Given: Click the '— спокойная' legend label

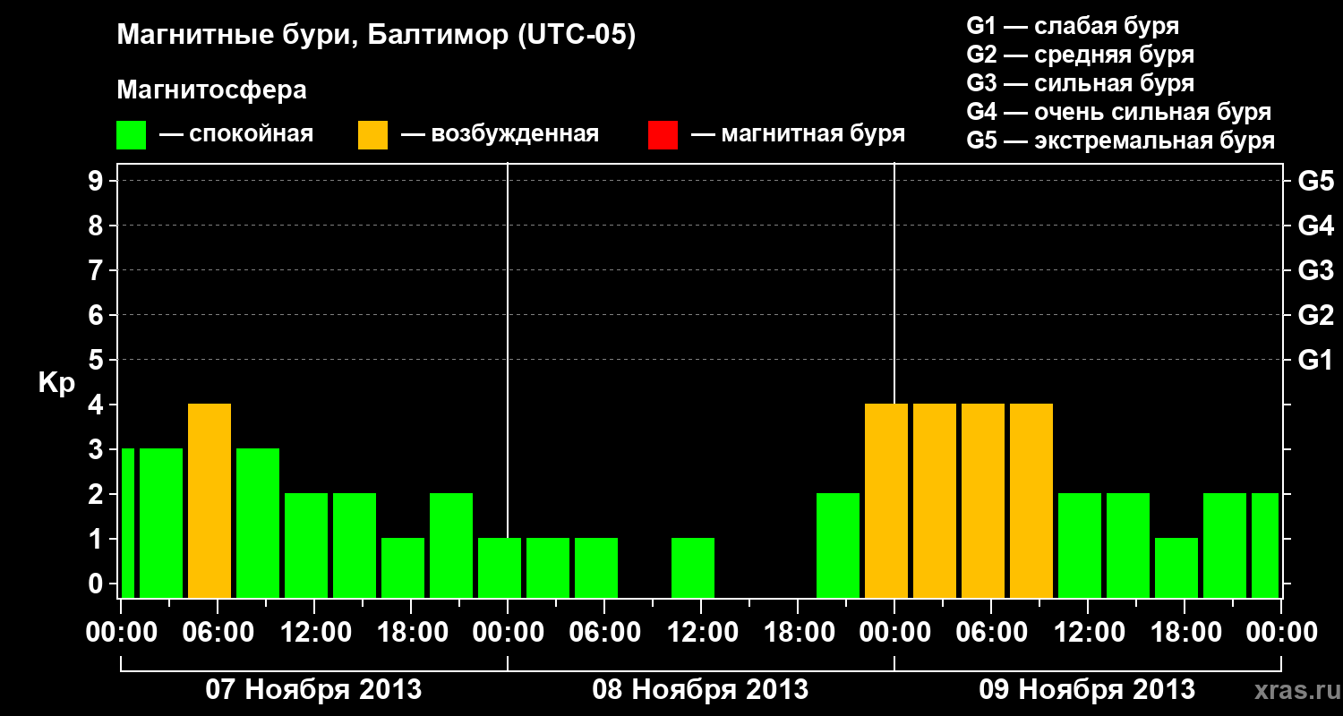Looking at the screenshot, I should (236, 135).
